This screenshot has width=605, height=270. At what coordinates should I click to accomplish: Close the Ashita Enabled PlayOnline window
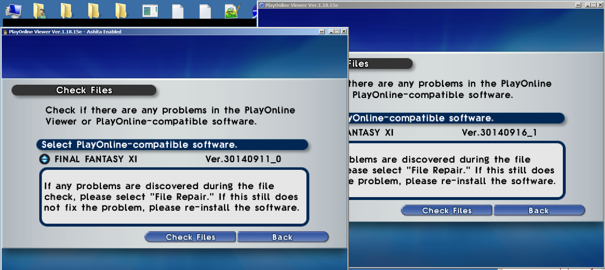344,32
